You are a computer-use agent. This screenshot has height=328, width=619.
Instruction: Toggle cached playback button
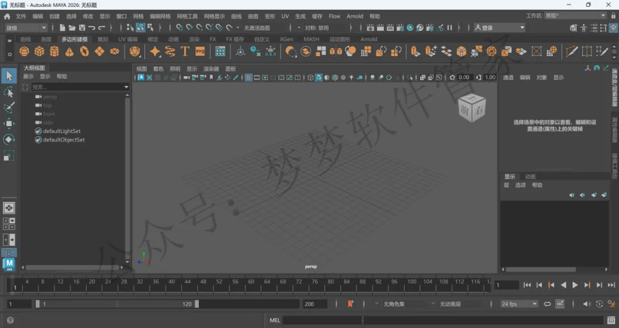[560, 304]
